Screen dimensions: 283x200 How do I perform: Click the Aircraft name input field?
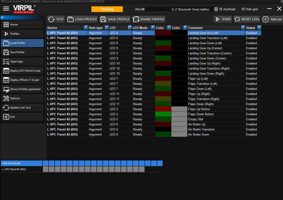coord(157,9)
